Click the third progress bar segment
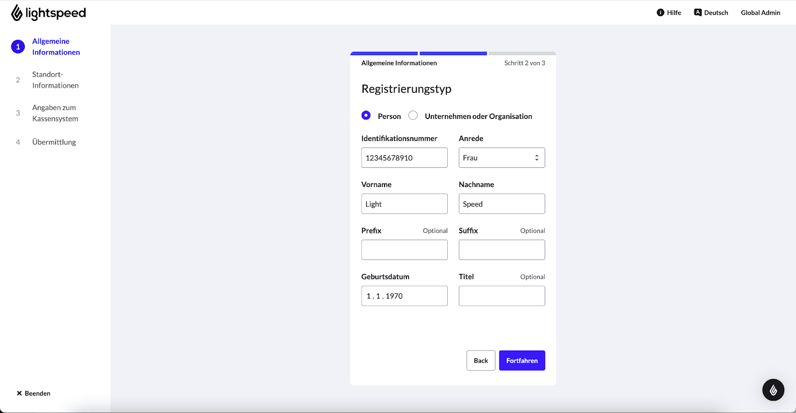 click(x=522, y=53)
